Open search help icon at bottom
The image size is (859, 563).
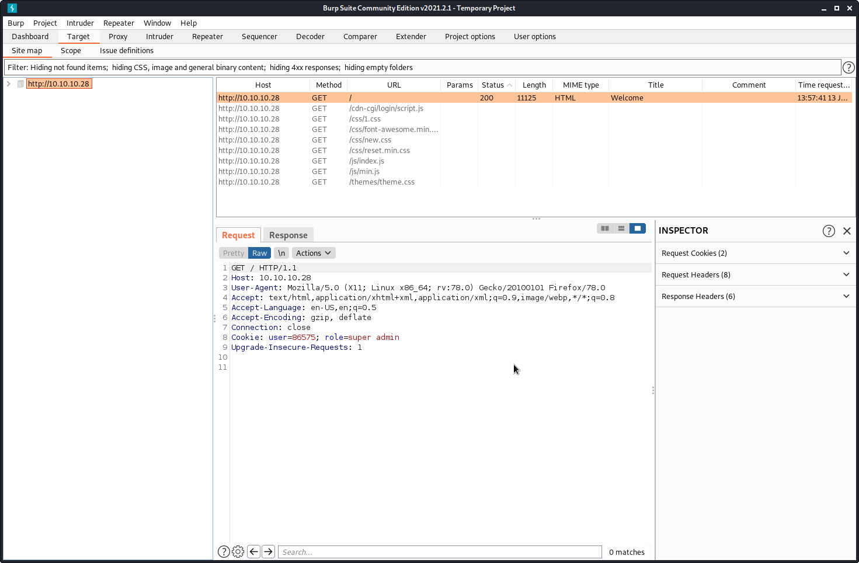pyautogui.click(x=224, y=551)
